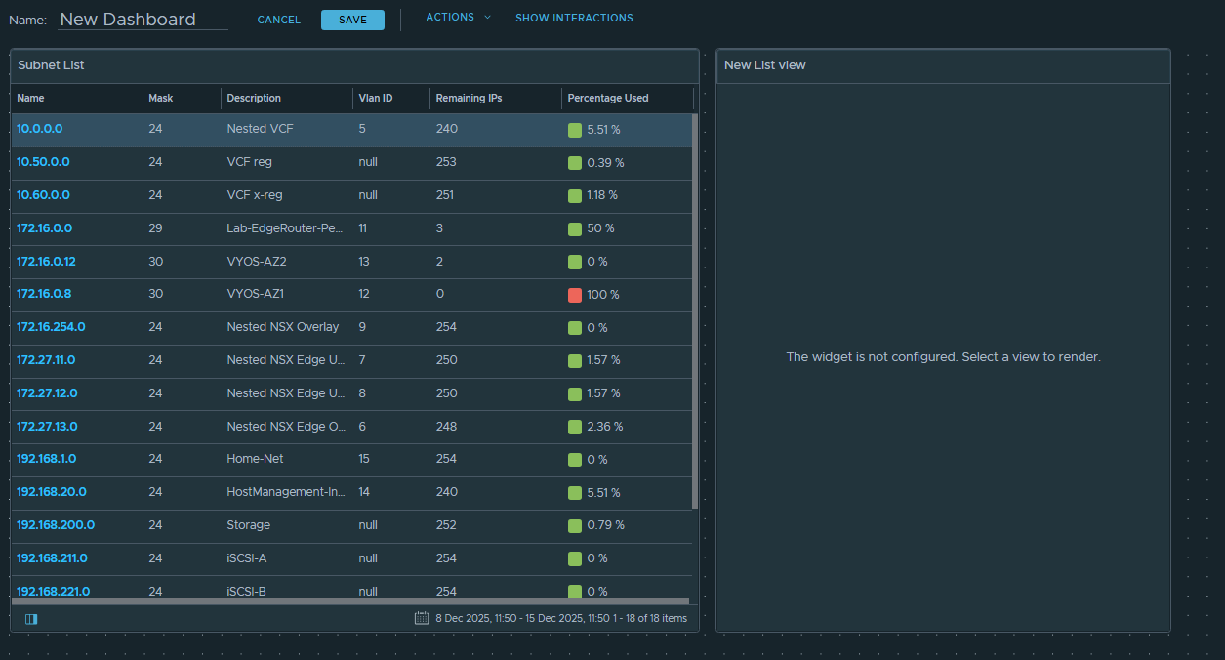1225x660 pixels.
Task: Open the column chooser icon in Subnet List footer
Action: [x=31, y=619]
